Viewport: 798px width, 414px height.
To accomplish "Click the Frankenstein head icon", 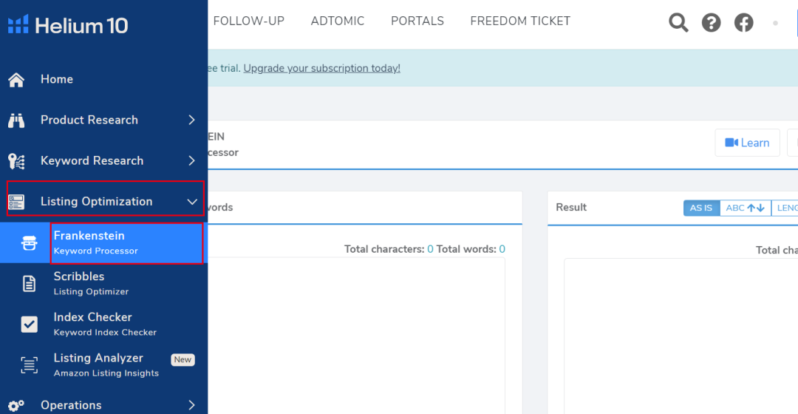I will [x=29, y=243].
